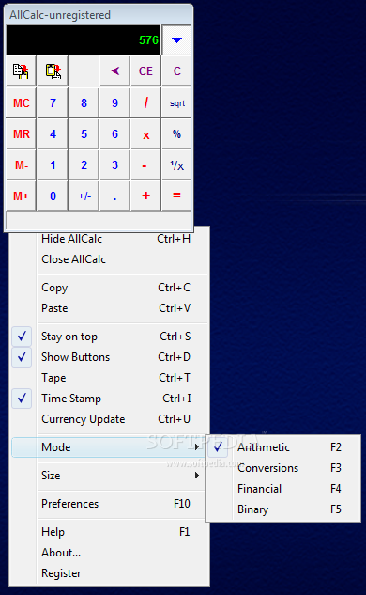Click the digit 9 button
Screen dimensions: 366x595
[114, 102]
